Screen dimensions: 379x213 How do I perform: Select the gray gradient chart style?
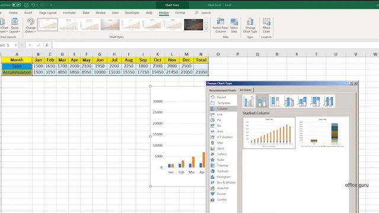(110, 25)
